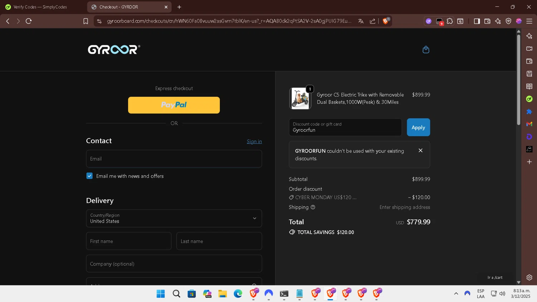Open sidebar settings gear icon
The height and width of the screenshot is (302, 537).
point(529,277)
